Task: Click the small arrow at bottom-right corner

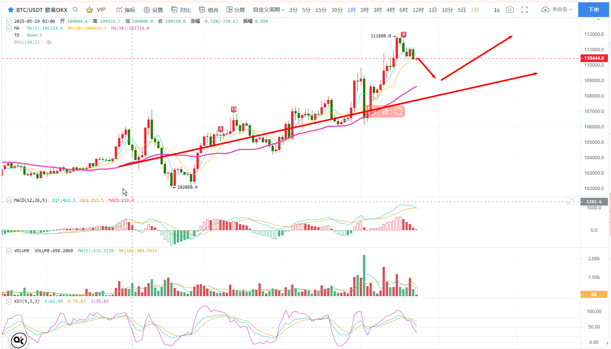Action: tap(607, 343)
